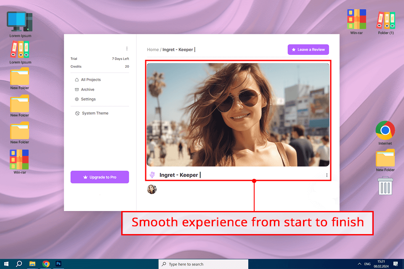
Task: Open the Recycle Bin trash icon
Action: coord(385,186)
